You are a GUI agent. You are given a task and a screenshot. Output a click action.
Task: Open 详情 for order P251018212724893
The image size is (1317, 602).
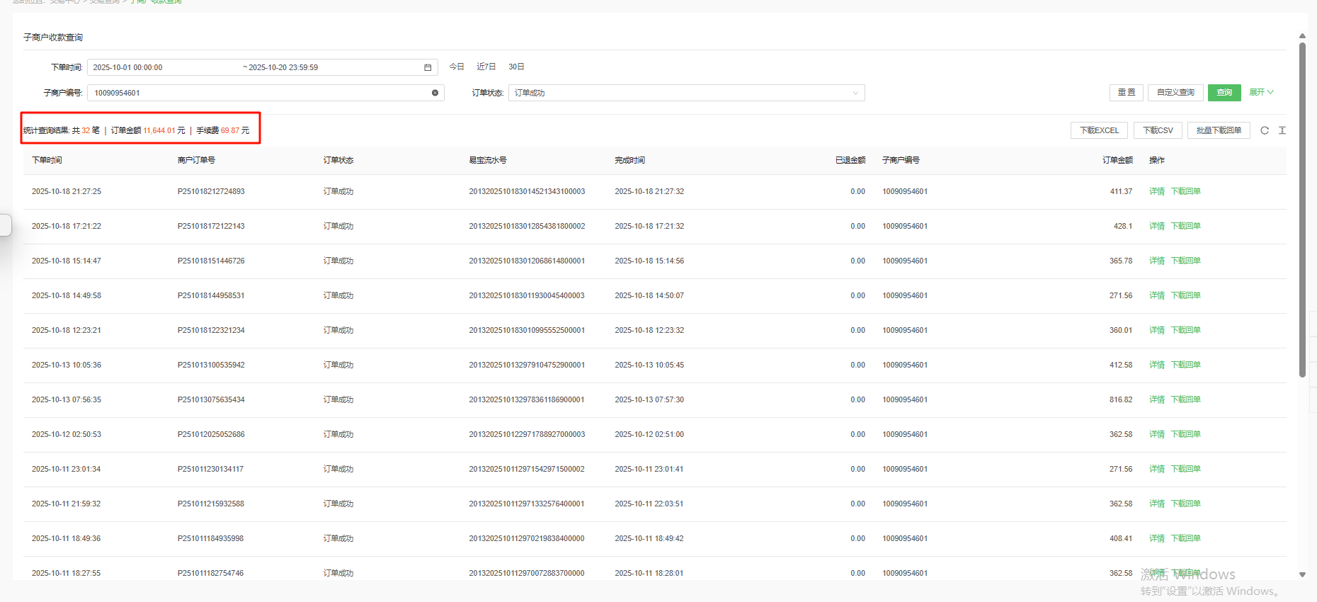point(1157,191)
